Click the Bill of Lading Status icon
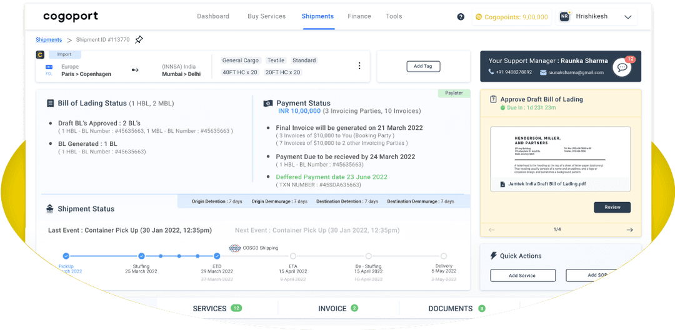Screen dimensions: 675x330 tap(50, 104)
